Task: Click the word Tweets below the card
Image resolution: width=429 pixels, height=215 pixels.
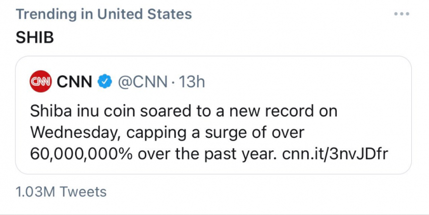Action: [x=82, y=192]
